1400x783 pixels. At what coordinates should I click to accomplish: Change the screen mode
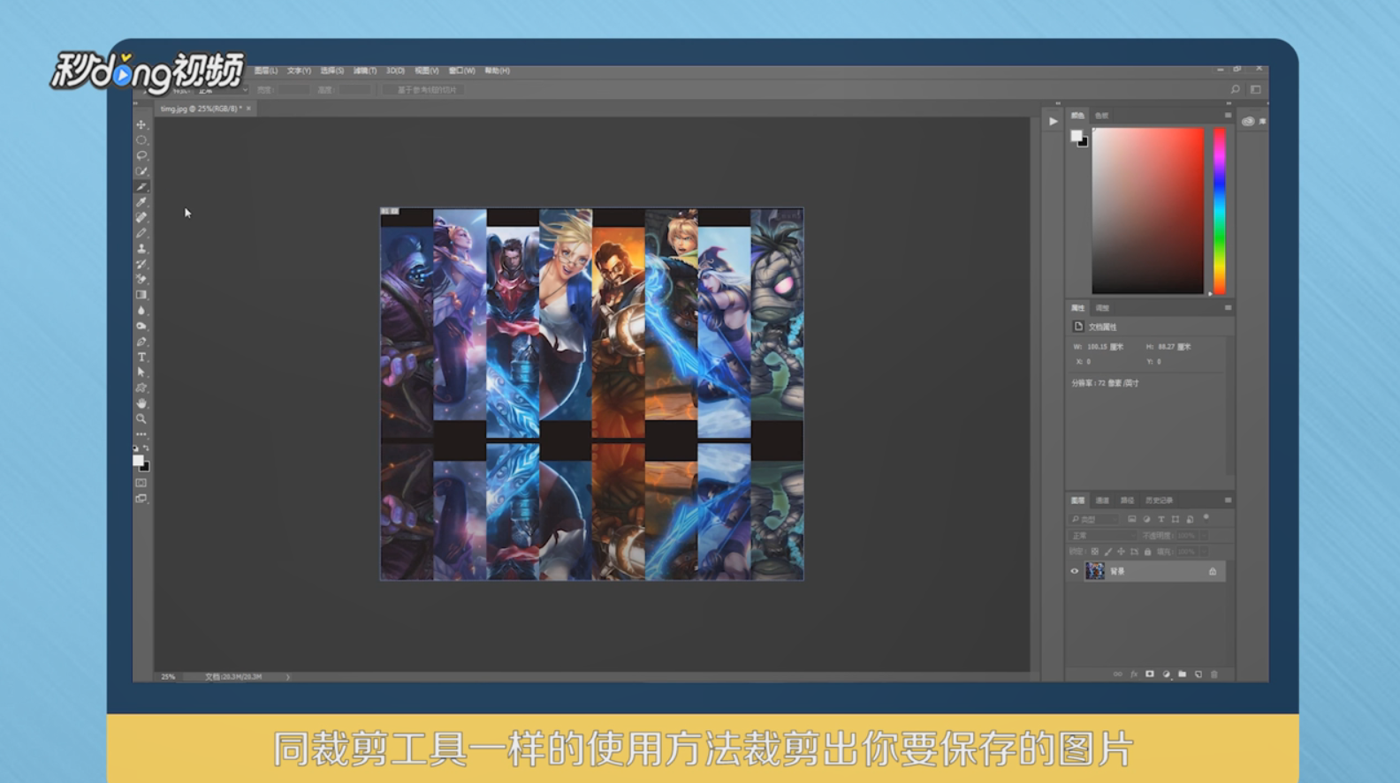point(141,499)
